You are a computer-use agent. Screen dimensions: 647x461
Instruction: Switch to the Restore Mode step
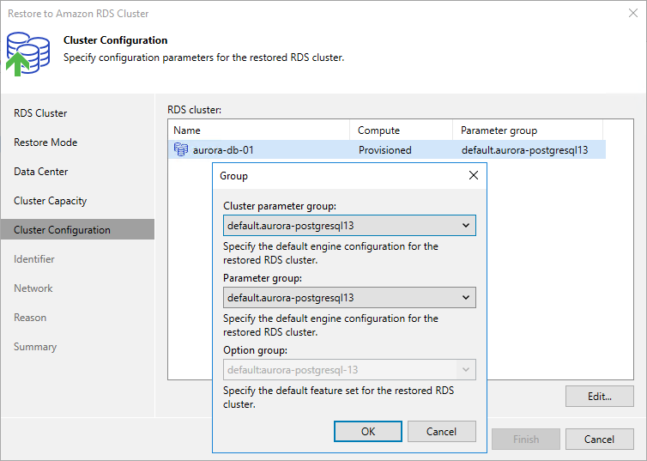point(45,143)
